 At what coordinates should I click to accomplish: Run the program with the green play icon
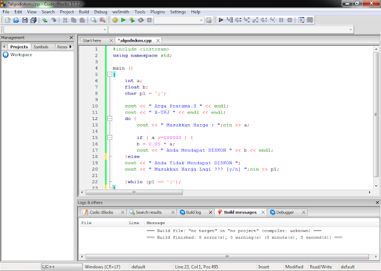[123, 20]
